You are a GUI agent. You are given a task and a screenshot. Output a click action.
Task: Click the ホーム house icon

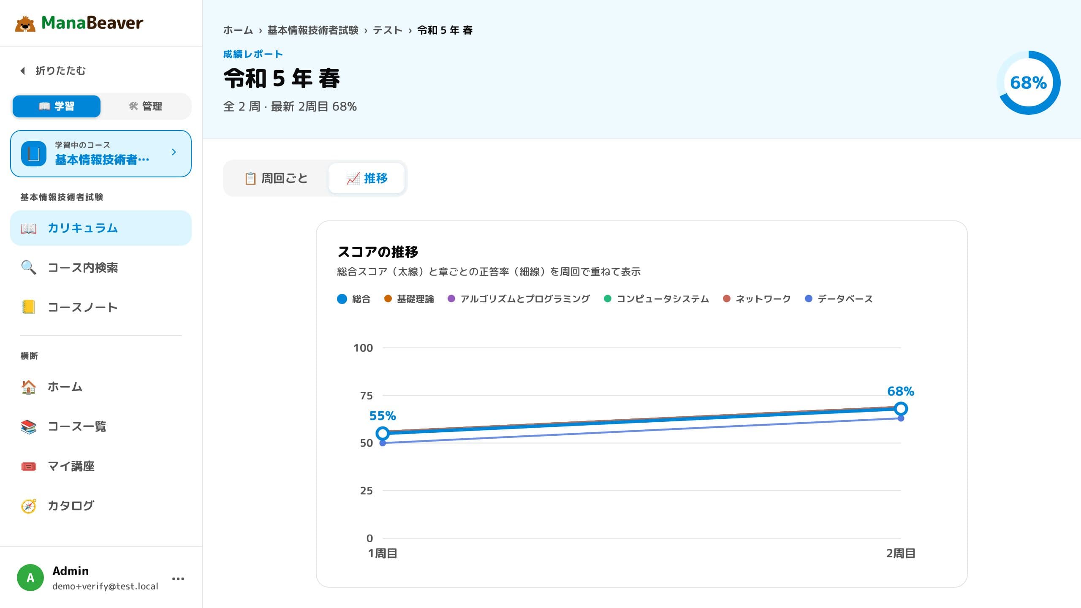pyautogui.click(x=29, y=387)
